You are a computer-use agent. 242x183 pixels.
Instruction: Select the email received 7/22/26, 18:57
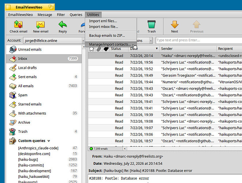[165, 141]
